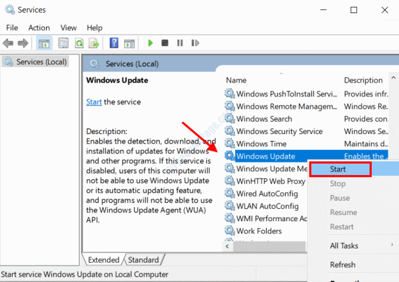Click the Pause Service toolbar icon

[x=180, y=43]
